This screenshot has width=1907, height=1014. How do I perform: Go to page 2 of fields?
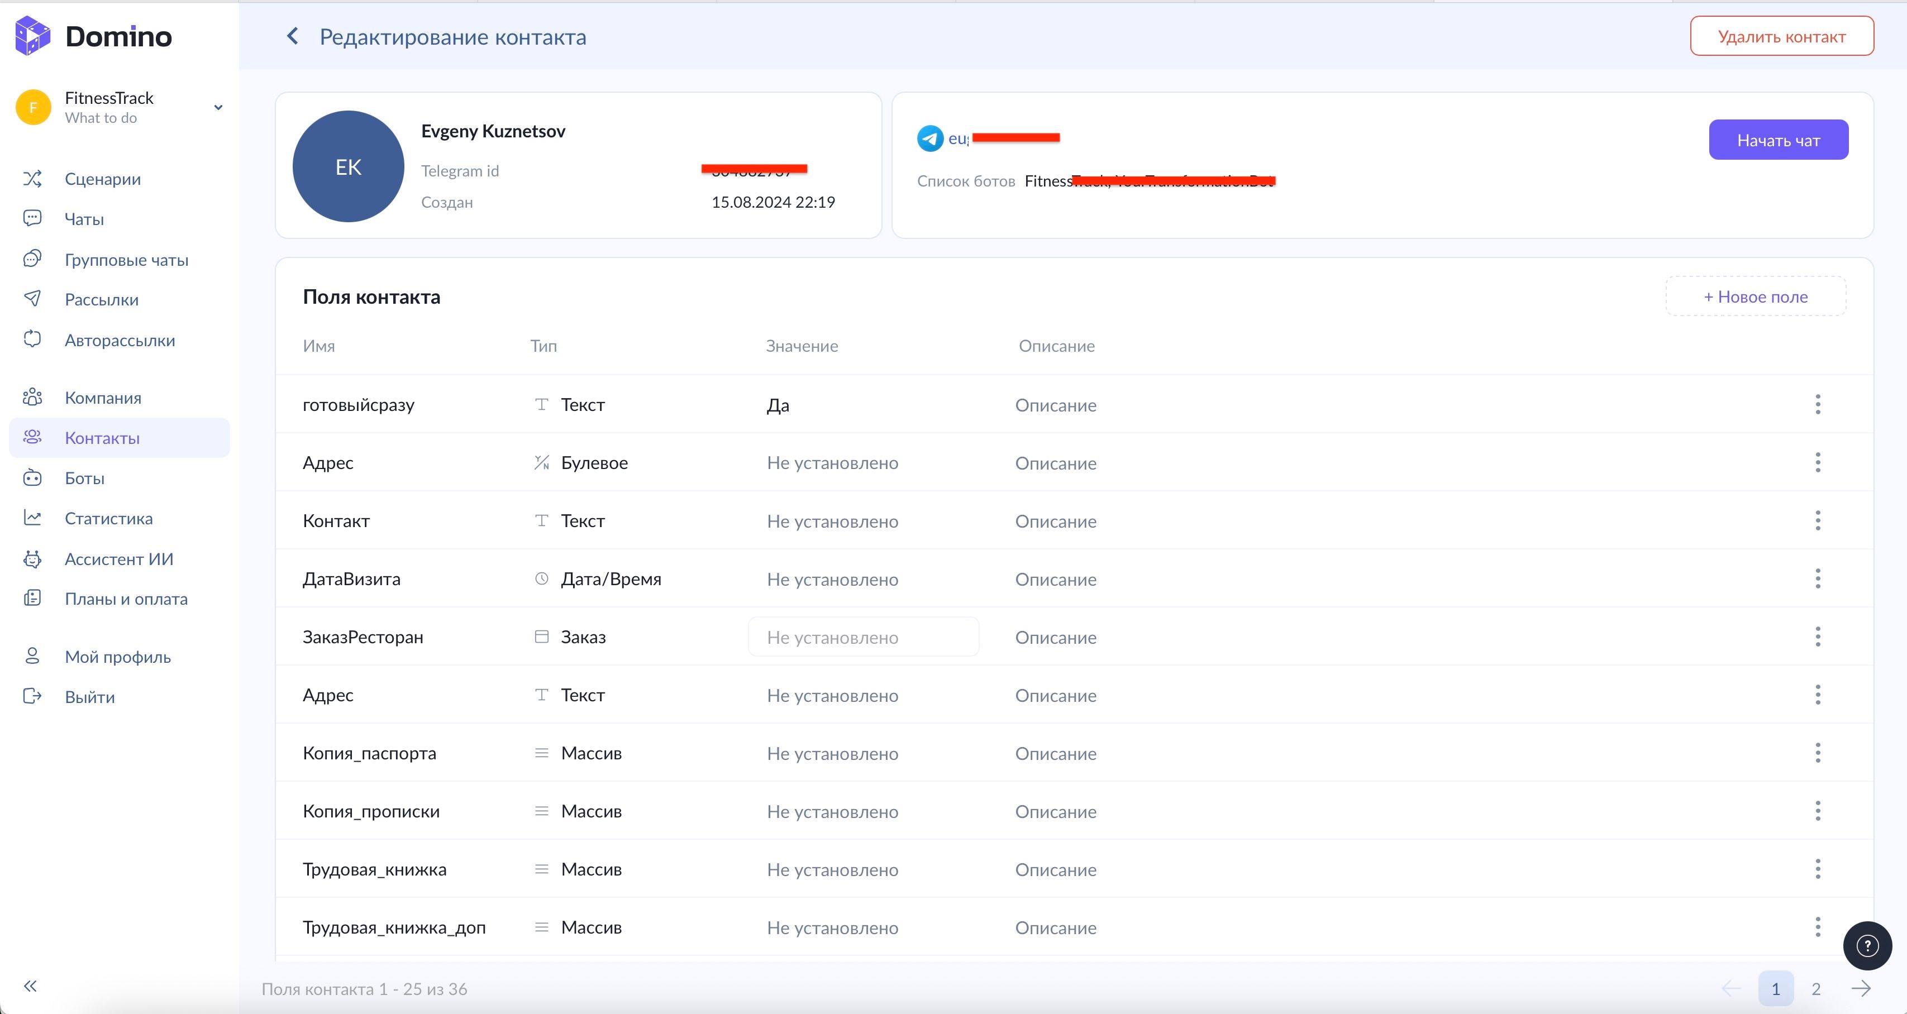(1815, 989)
